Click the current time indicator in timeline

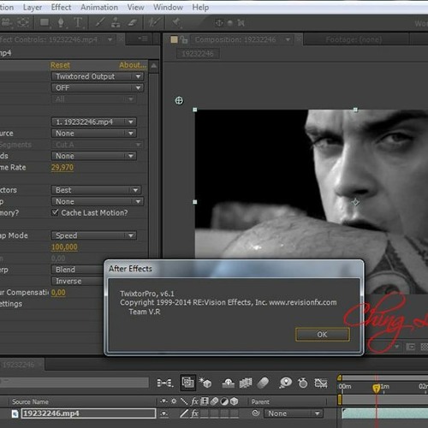(x=377, y=388)
